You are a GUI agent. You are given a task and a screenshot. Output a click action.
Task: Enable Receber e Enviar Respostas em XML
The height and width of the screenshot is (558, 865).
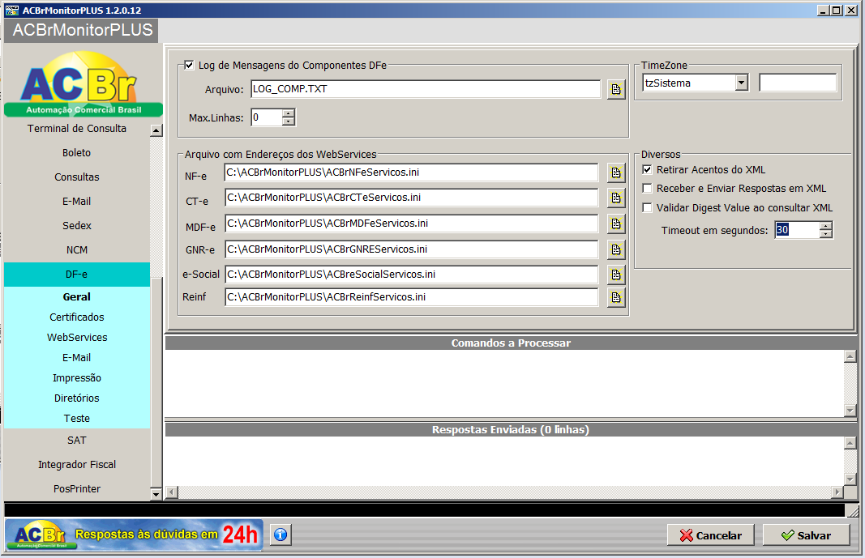[647, 189]
